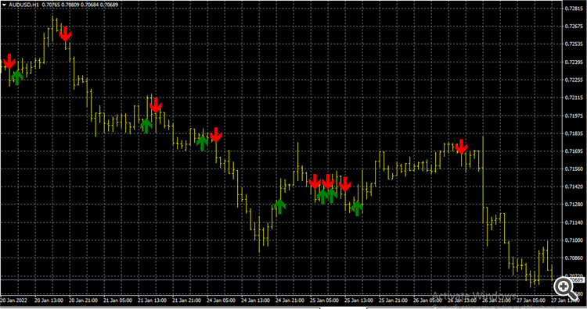Click time axis label 24 Jan 05:00
The height and width of the screenshot is (309, 587).
221,300
